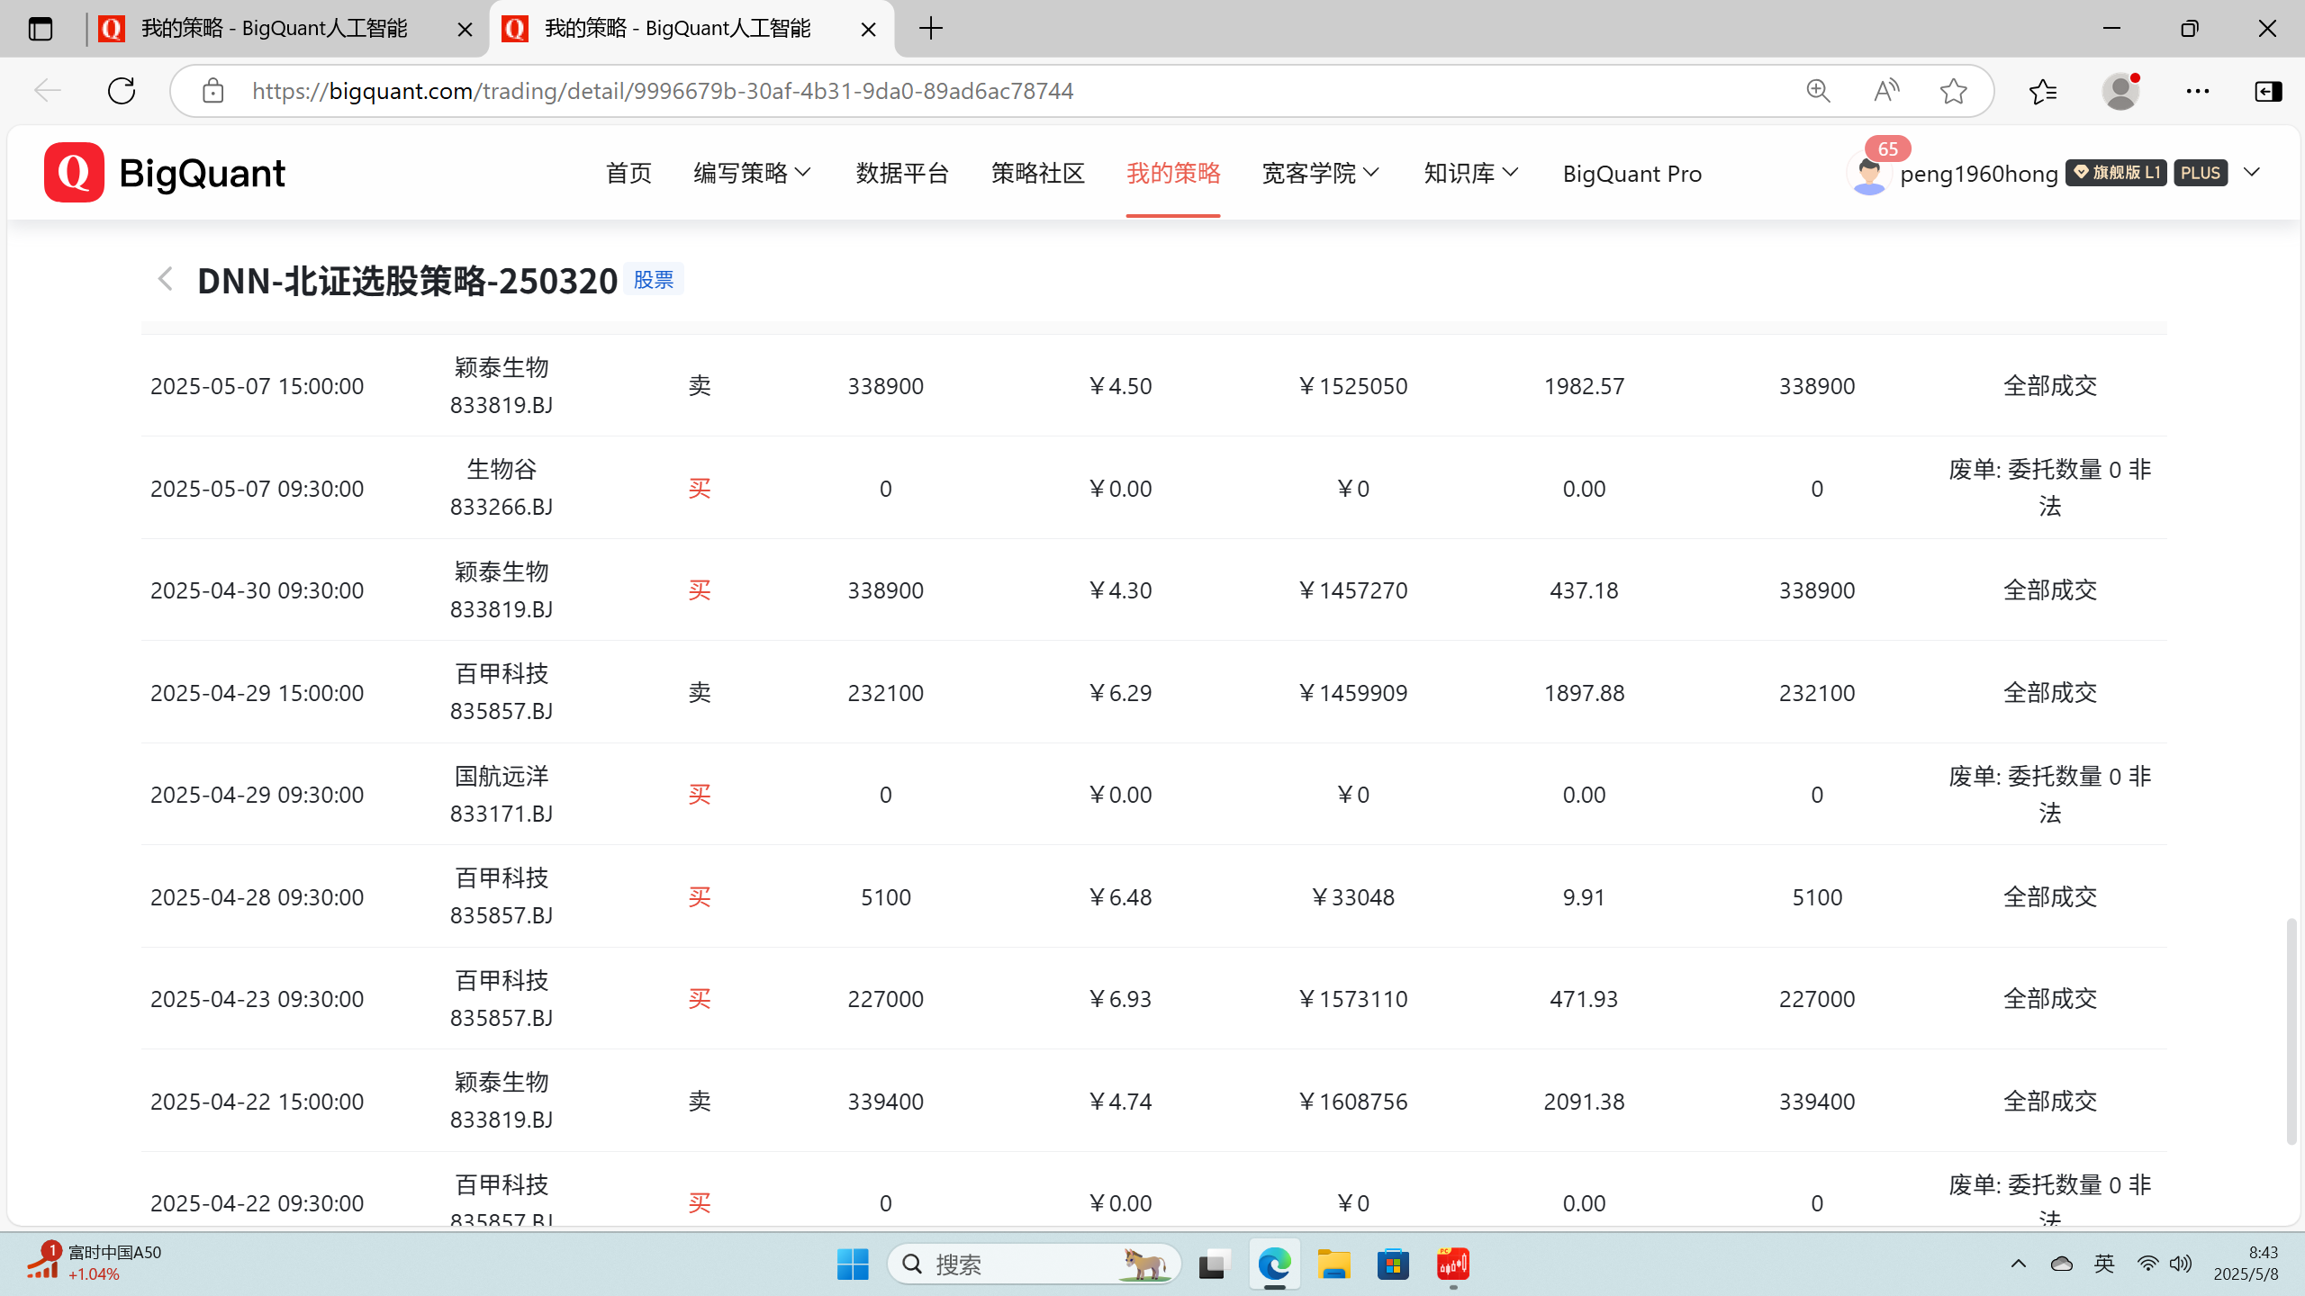Go back using the strategy title arrow
This screenshot has width=2305, height=1296.
click(x=165, y=279)
